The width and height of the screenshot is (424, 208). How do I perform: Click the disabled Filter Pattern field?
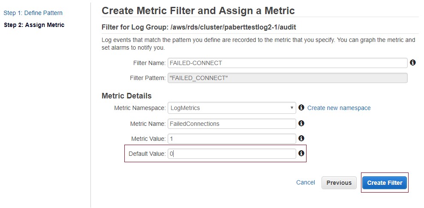point(287,78)
